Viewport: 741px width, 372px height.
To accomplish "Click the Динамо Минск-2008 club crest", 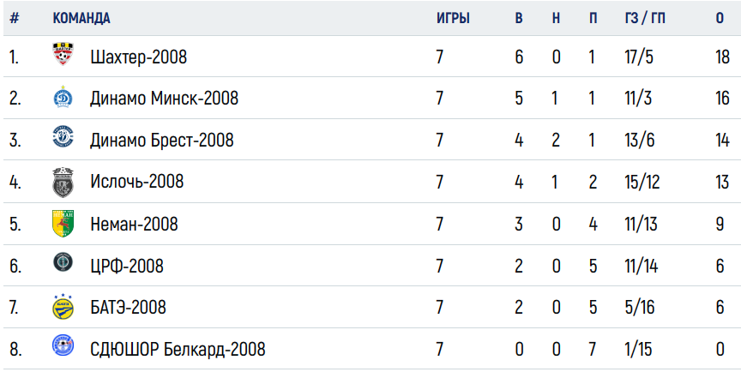I will click(63, 97).
